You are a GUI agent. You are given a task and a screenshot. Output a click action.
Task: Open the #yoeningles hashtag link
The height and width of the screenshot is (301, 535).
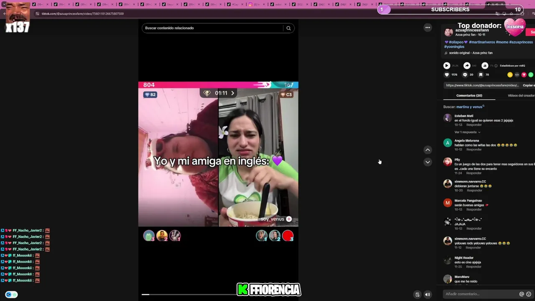454,47
